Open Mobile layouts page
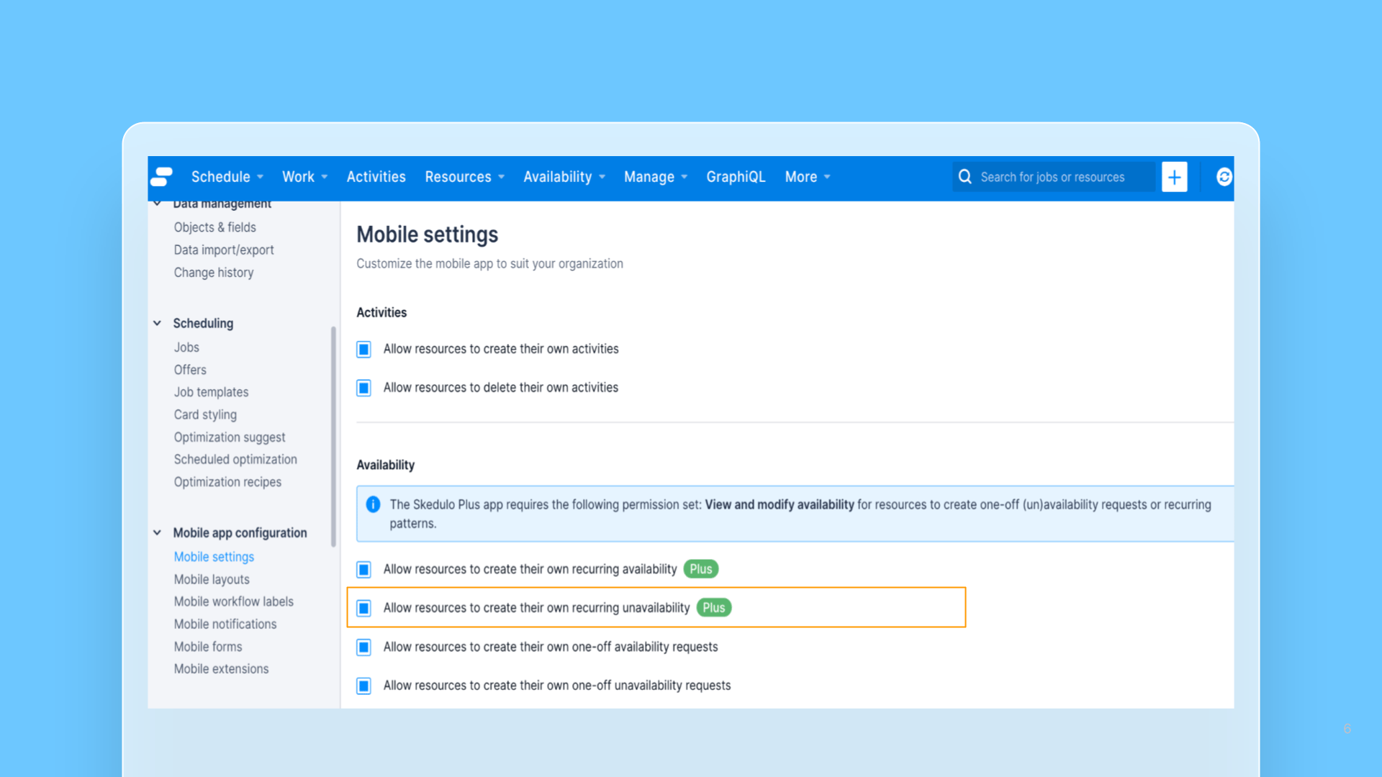 pyautogui.click(x=212, y=580)
